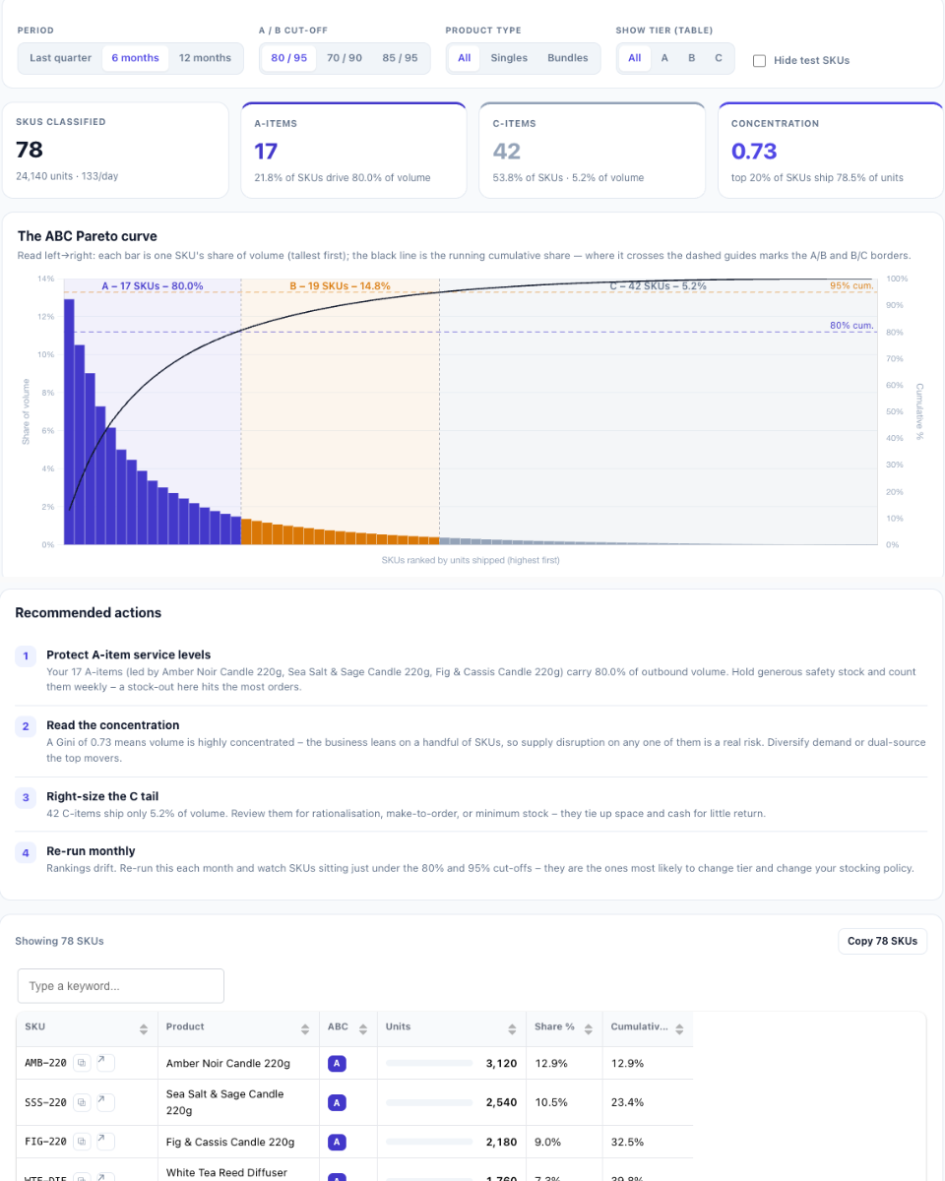
Task: Show only tier B in table
Action: tap(692, 58)
